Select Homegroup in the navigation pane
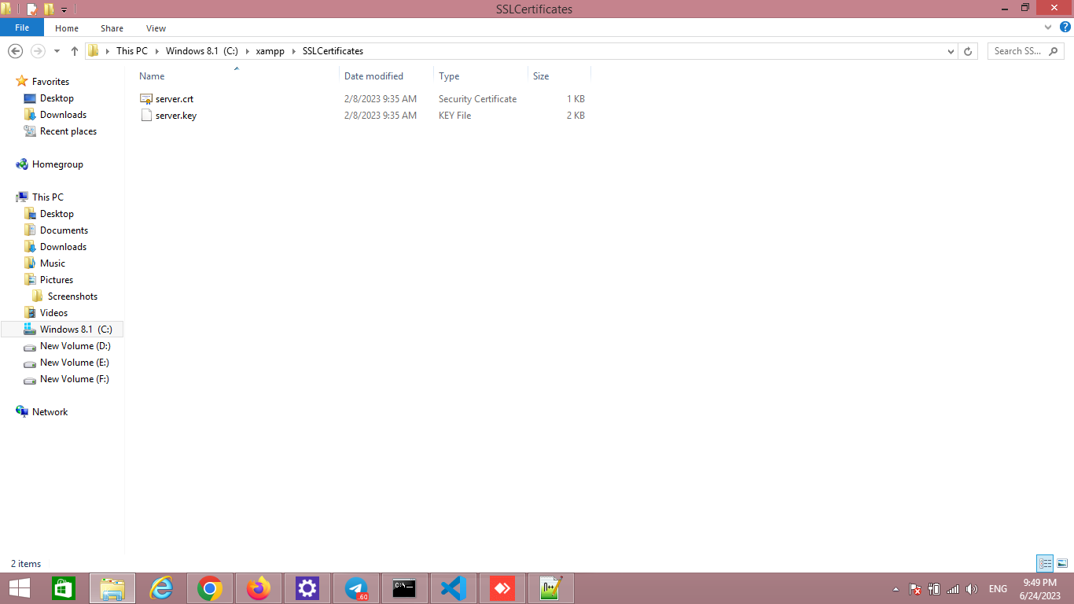 tap(57, 164)
